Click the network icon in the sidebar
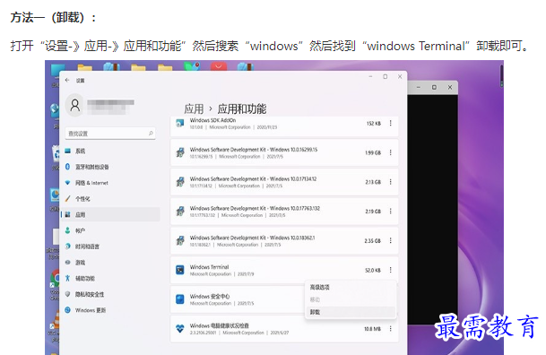Viewport: 546px width, 355px height. click(x=67, y=182)
